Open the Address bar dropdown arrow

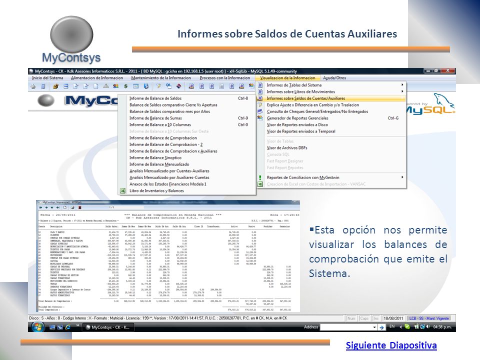[x=374, y=327]
